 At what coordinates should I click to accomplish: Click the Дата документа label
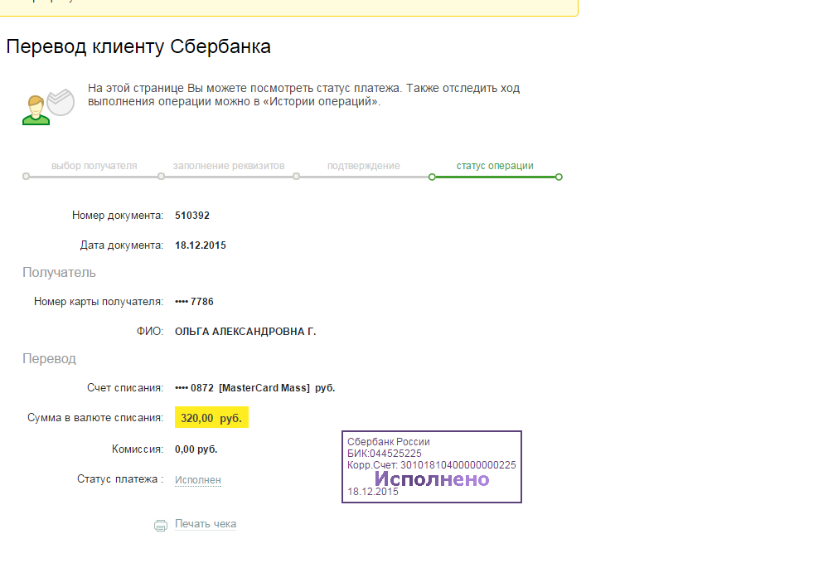click(122, 245)
